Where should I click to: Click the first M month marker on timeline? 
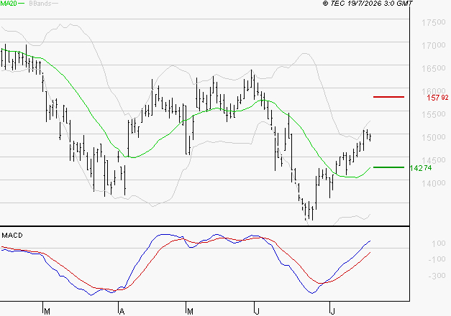coord(47,312)
